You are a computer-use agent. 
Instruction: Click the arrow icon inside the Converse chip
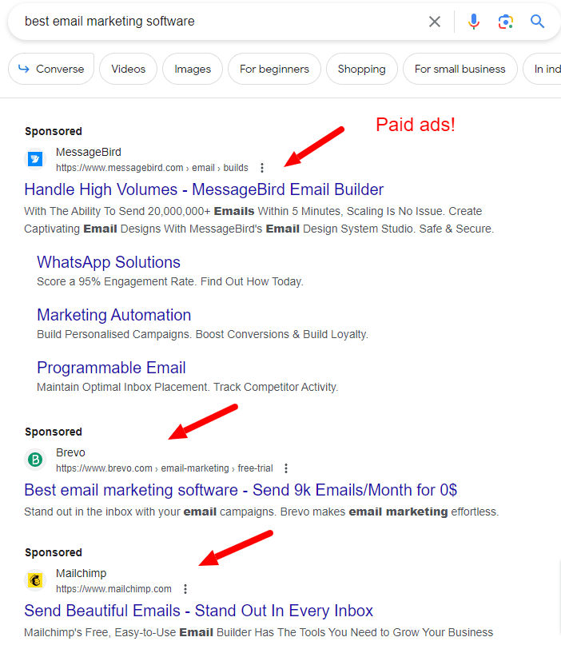point(26,69)
